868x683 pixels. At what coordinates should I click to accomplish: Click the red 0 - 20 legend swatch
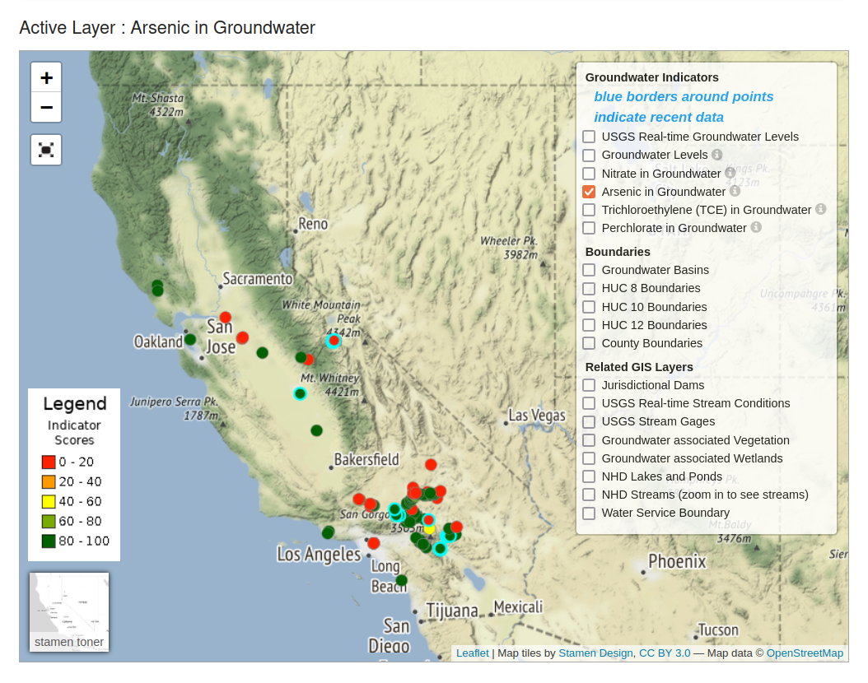tap(49, 462)
